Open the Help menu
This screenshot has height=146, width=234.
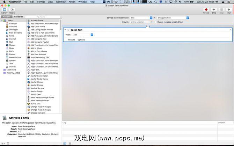click(x=92, y=2)
